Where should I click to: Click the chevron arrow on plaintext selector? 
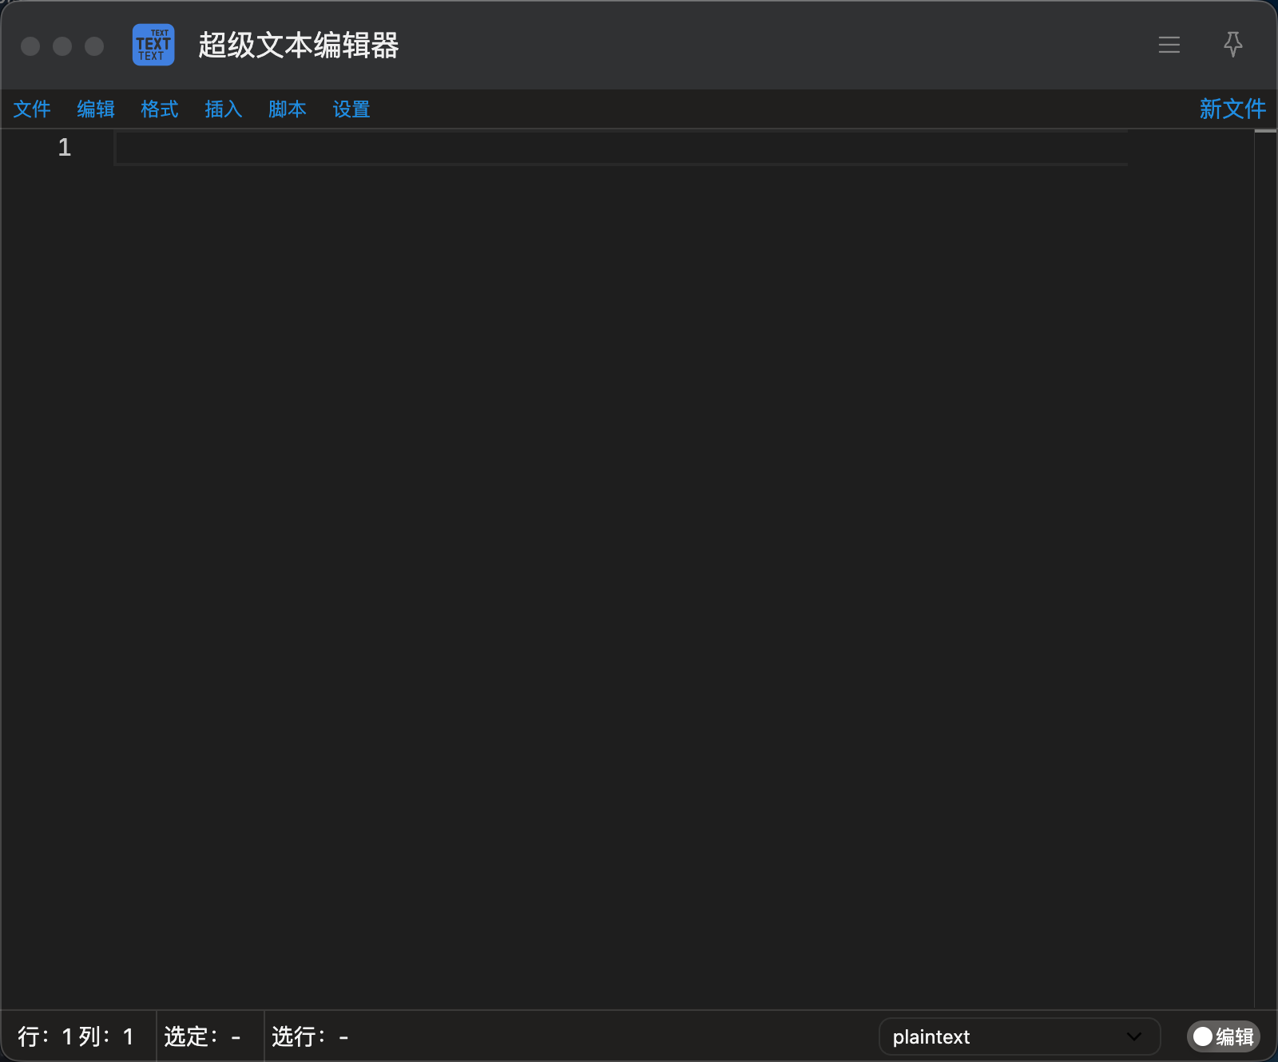(1133, 1036)
